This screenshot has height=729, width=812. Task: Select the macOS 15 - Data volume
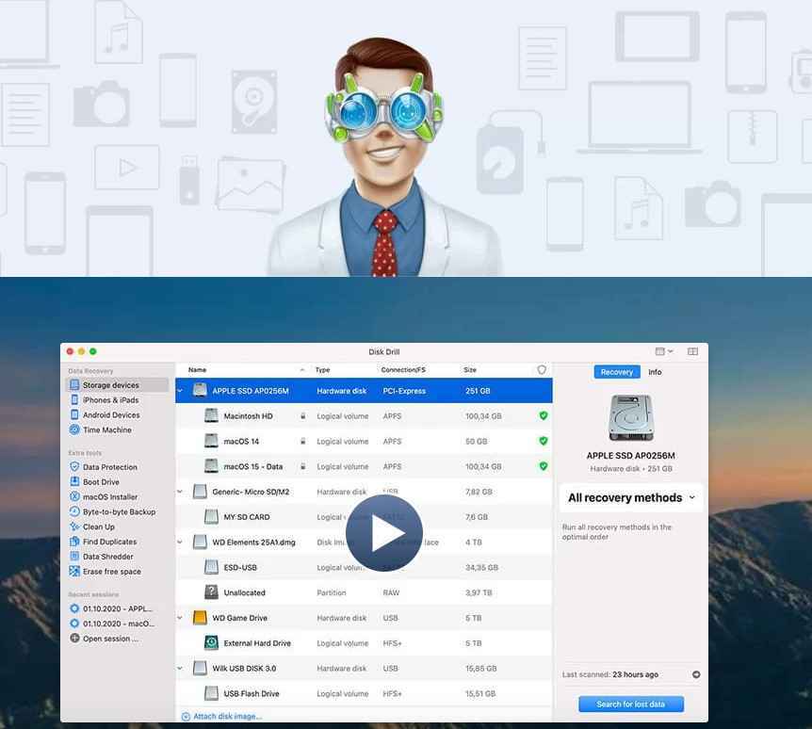(x=364, y=466)
